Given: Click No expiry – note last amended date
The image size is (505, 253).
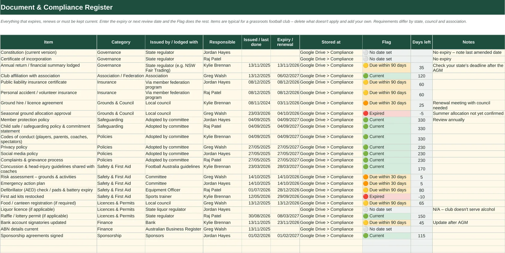Looking at the screenshot, I should tap(468, 52).
